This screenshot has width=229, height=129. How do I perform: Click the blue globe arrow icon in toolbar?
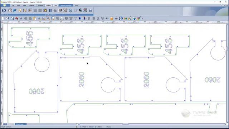click(121, 18)
